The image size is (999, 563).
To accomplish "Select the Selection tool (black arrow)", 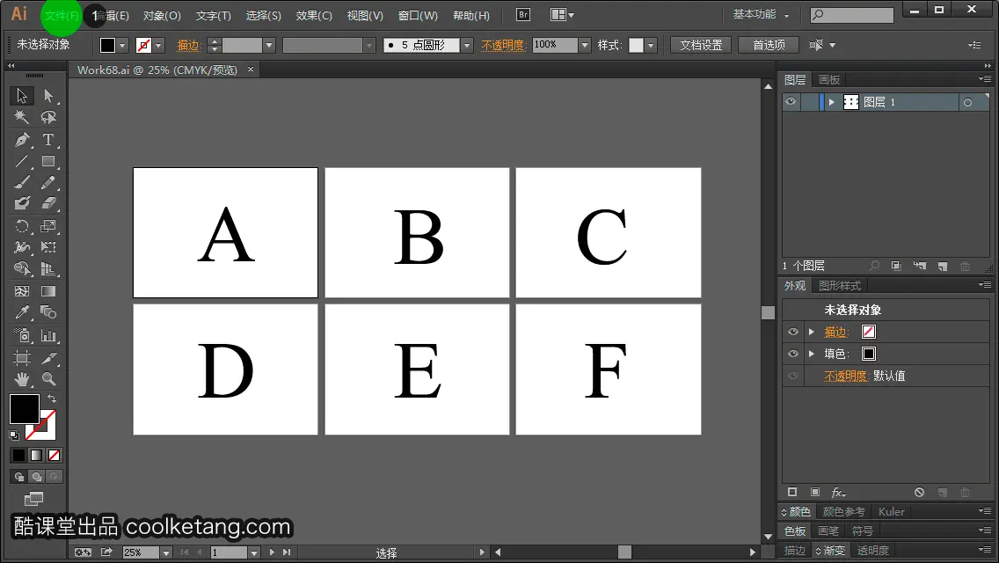I will [x=22, y=96].
